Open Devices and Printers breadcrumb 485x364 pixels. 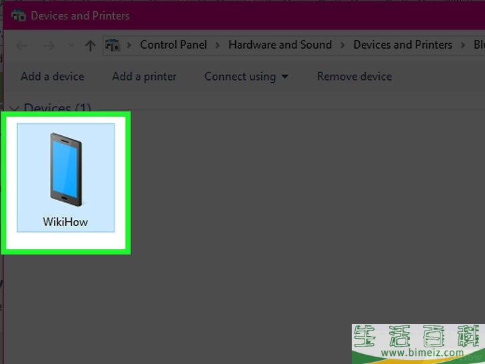(402, 45)
